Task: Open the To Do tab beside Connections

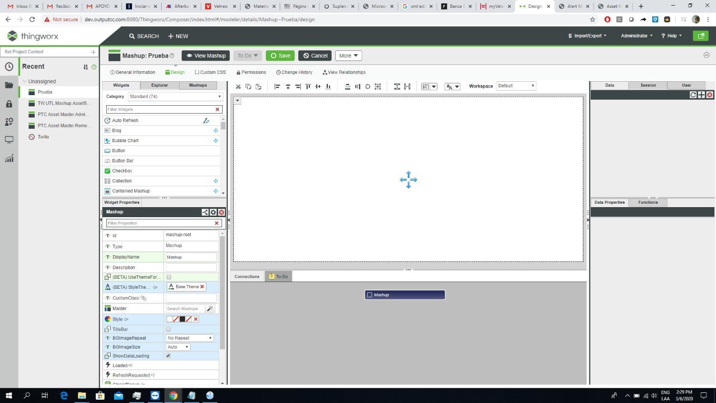Action: click(x=278, y=277)
